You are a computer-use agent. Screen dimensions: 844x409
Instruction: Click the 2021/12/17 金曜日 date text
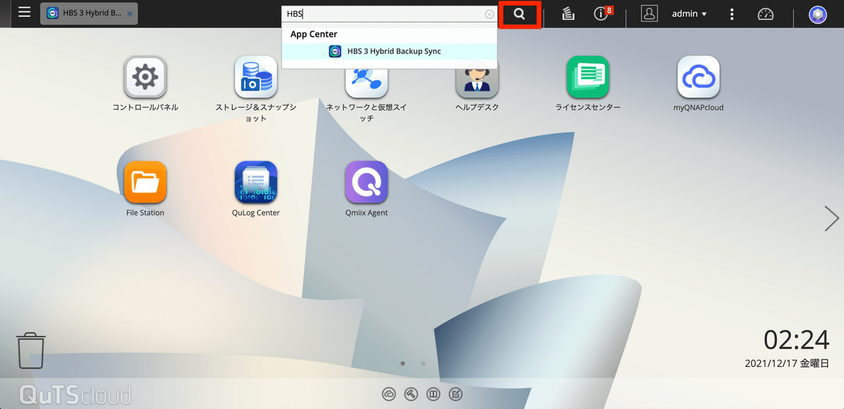point(787,363)
